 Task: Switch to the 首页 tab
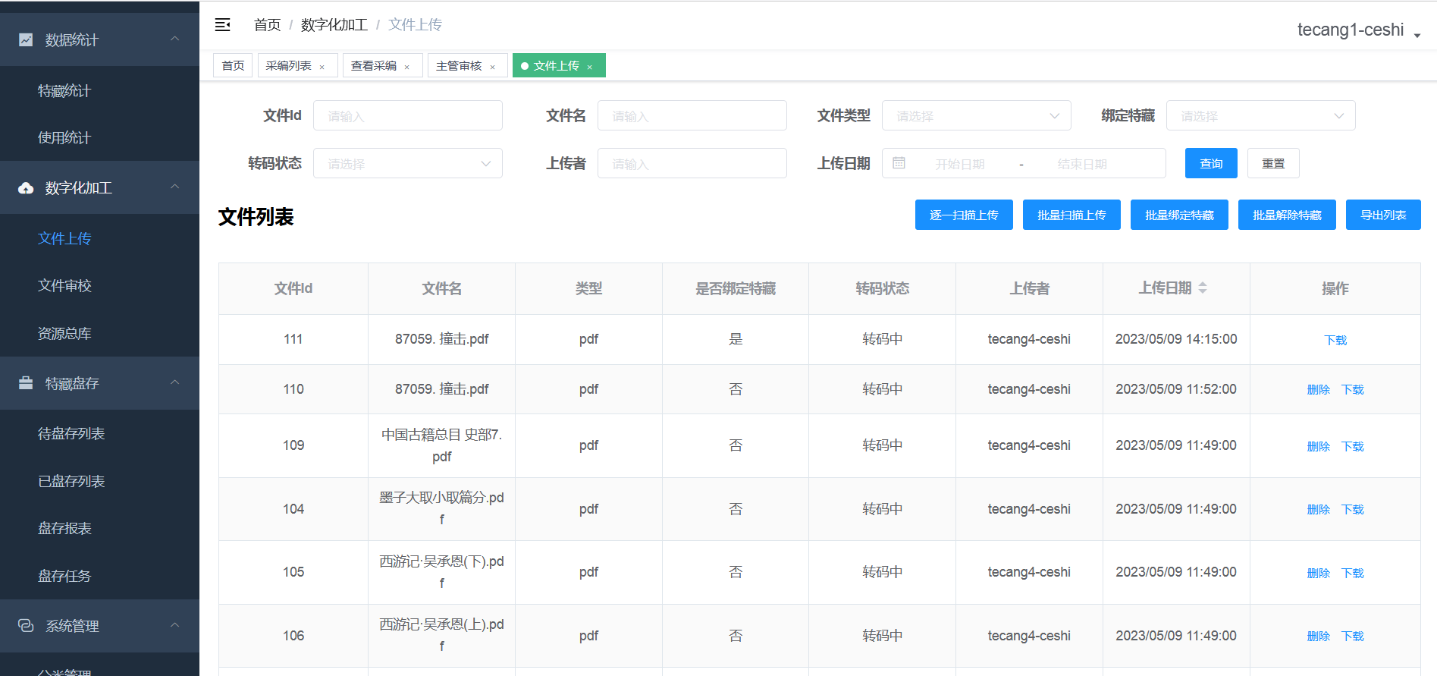233,66
